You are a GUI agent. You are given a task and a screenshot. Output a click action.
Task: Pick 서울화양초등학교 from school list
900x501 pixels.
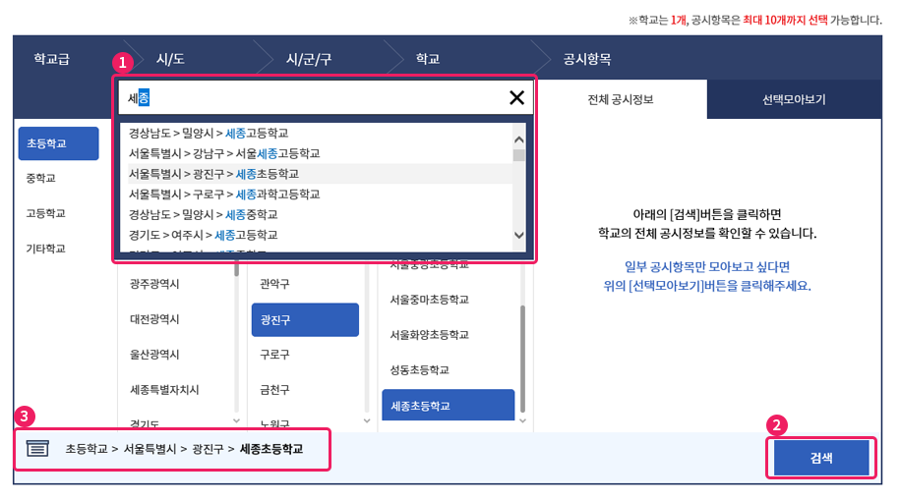point(429,335)
